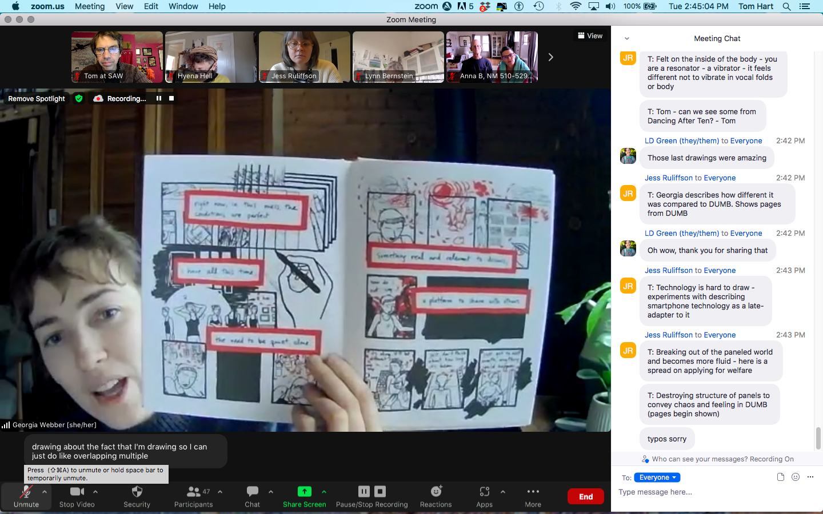
Task: Toggle the Chat panel
Action: tap(253, 496)
